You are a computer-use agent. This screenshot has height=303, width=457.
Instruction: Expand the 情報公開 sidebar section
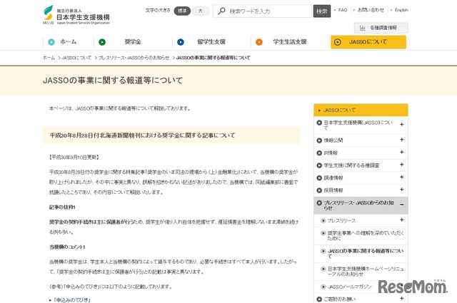[x=401, y=140]
